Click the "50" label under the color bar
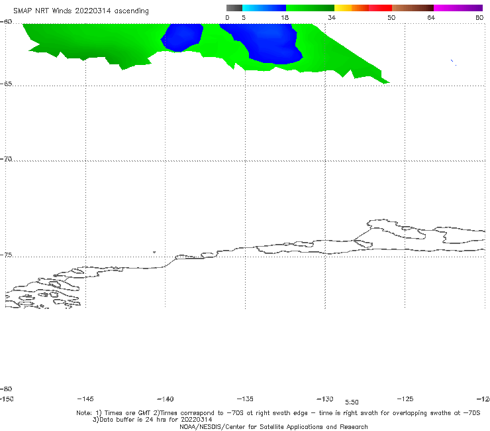 tap(391, 17)
